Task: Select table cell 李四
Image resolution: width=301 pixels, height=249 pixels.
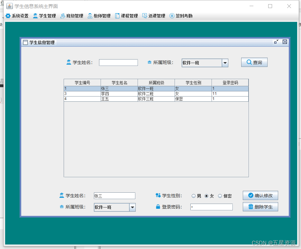Action: [119, 94]
